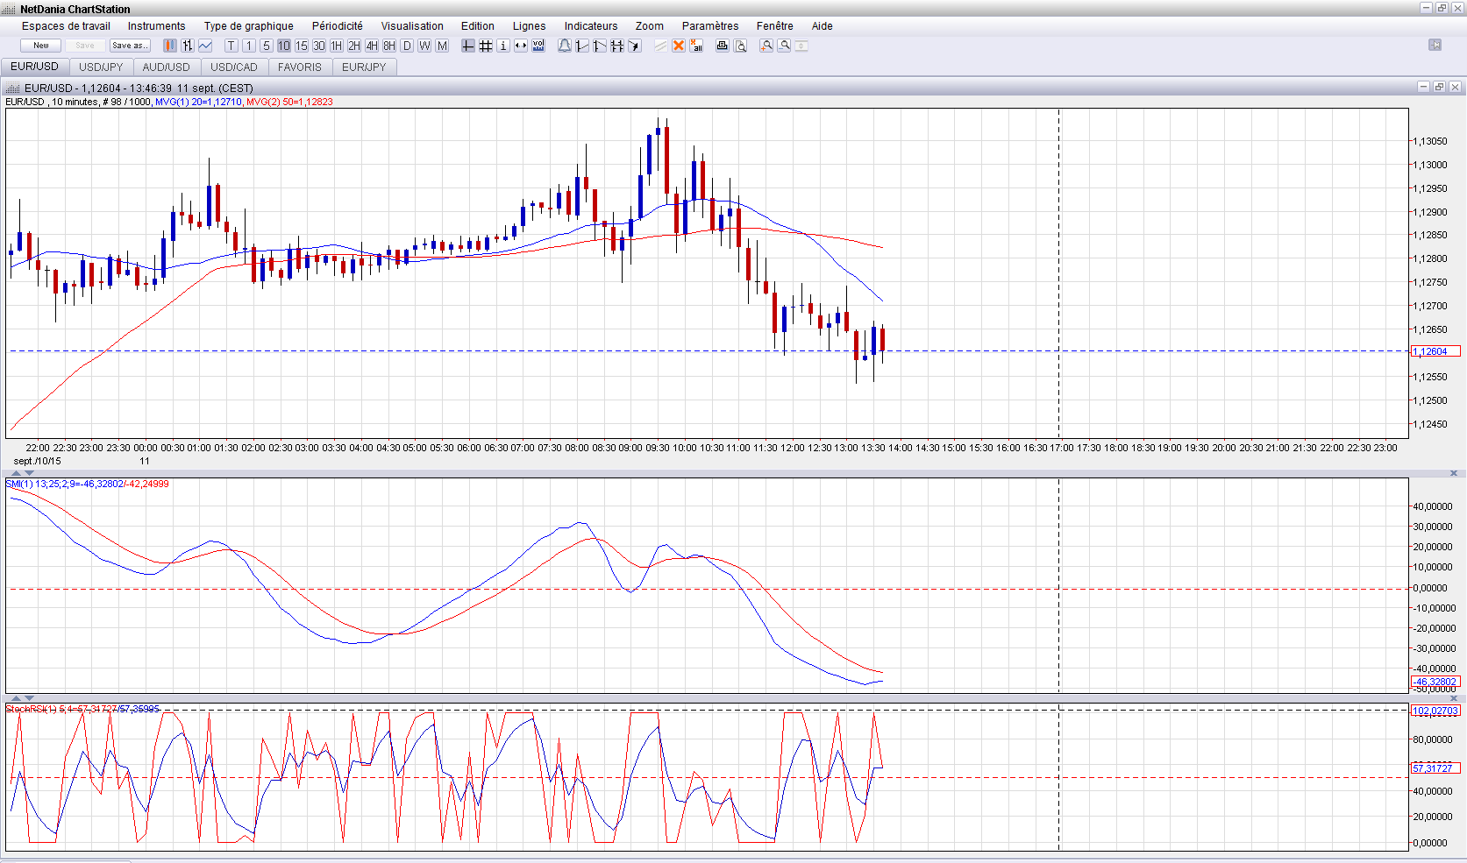
Task: Open the Indicateurs menu
Action: click(590, 26)
